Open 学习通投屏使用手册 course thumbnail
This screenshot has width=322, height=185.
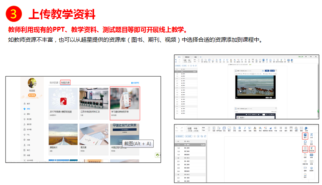[125, 99]
